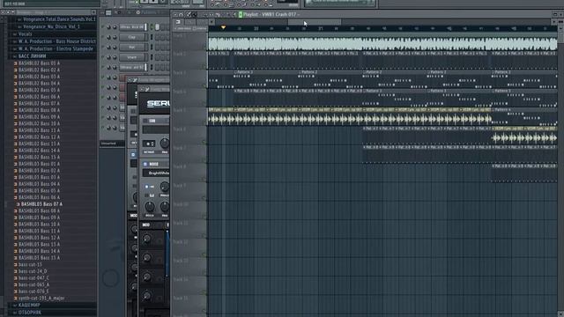Toggle Playlist snap magnet icon

(182, 15)
